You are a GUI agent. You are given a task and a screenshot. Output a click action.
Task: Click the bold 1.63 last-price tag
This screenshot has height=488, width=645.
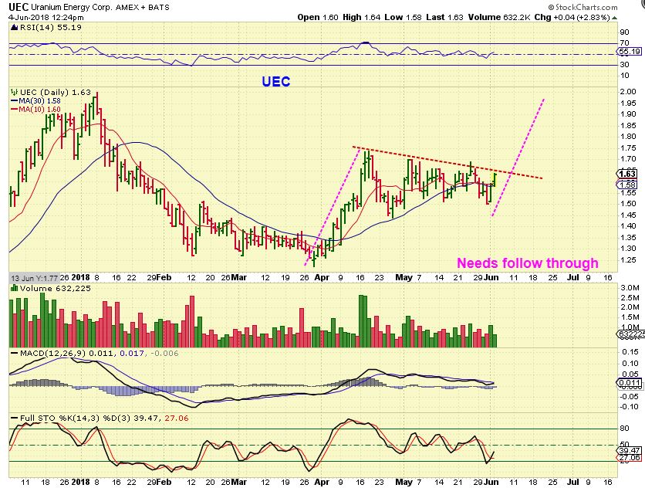point(628,174)
